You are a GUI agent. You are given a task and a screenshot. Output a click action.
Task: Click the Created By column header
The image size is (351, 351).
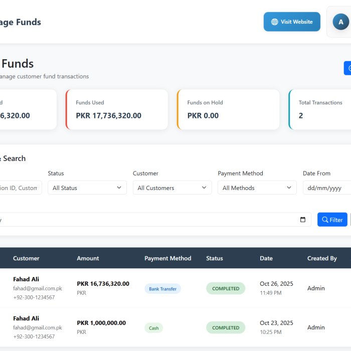coord(322,258)
